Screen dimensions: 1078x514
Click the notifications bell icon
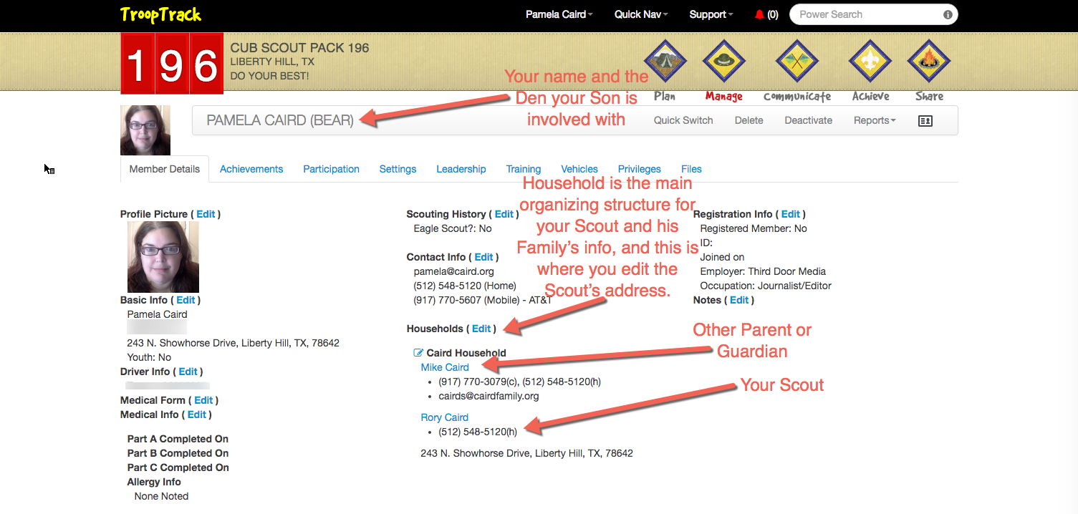pos(759,14)
